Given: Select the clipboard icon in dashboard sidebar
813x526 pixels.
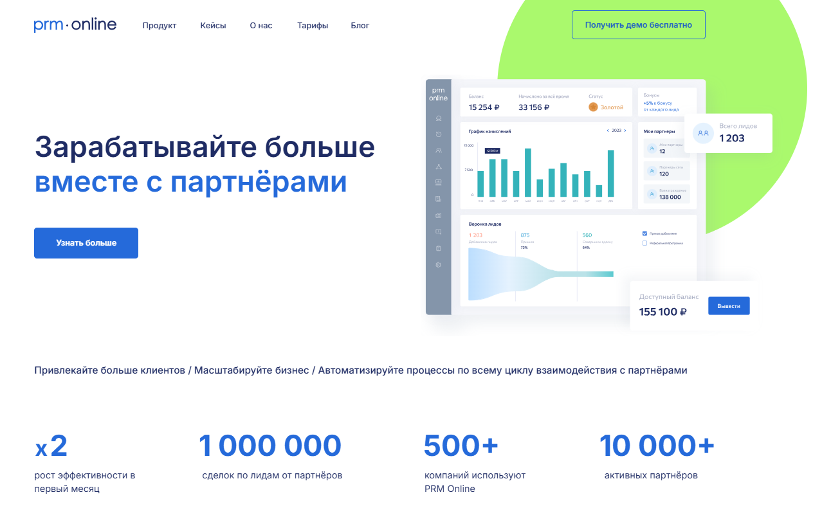Looking at the screenshot, I should tap(439, 248).
